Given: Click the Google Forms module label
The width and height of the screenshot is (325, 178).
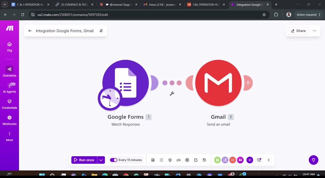Looking at the screenshot, I should (125, 117).
